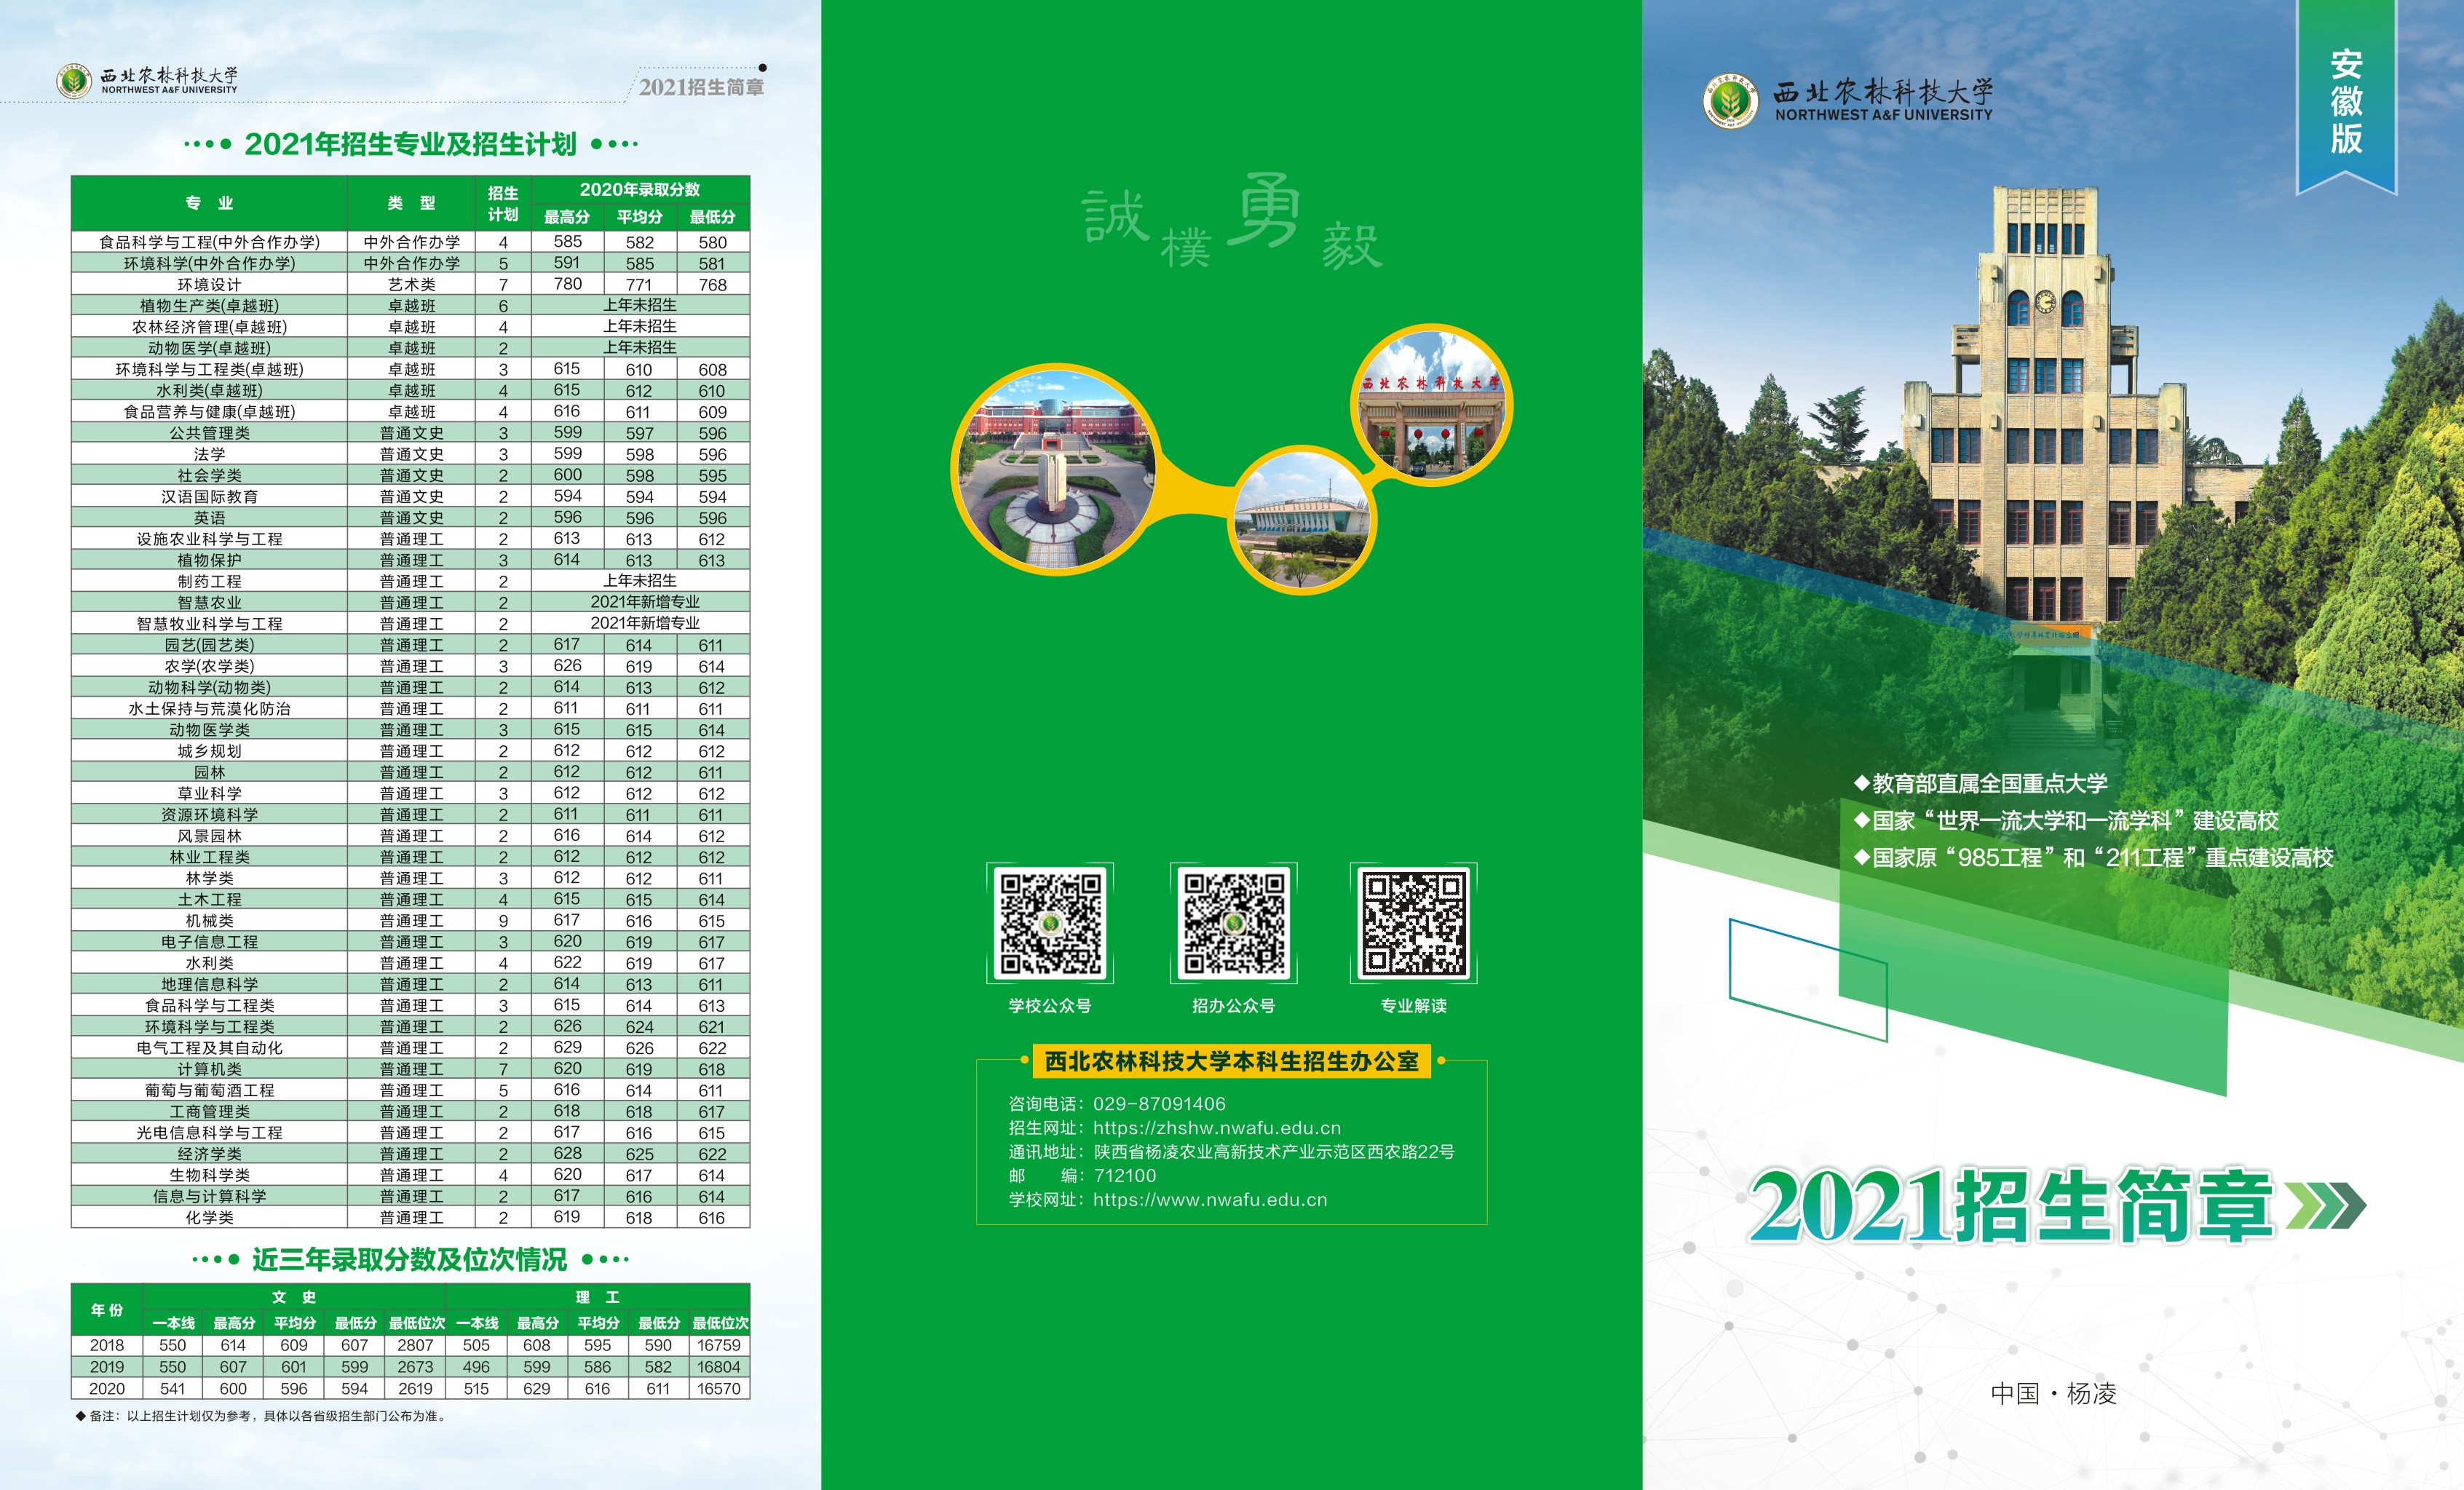Click the 2020 year row in history table
This screenshot has height=1490, width=2464.
(107, 1388)
